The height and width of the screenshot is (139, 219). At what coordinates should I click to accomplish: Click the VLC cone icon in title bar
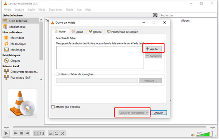point(5,4)
